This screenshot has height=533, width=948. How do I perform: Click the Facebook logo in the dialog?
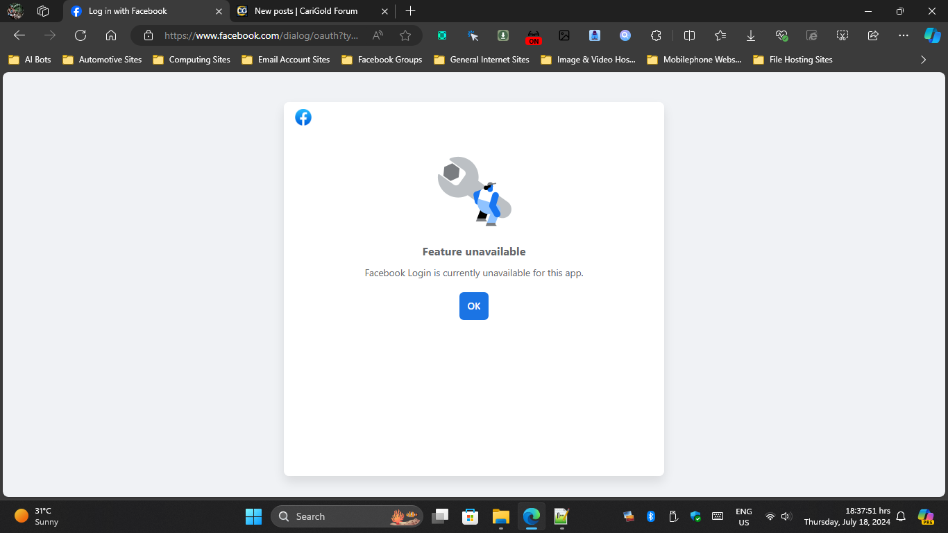(303, 117)
